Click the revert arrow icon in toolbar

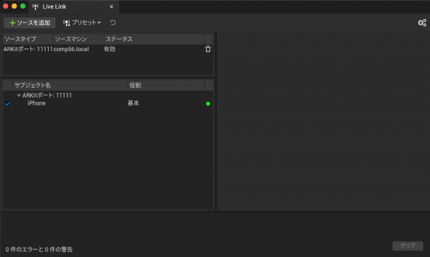coord(113,23)
